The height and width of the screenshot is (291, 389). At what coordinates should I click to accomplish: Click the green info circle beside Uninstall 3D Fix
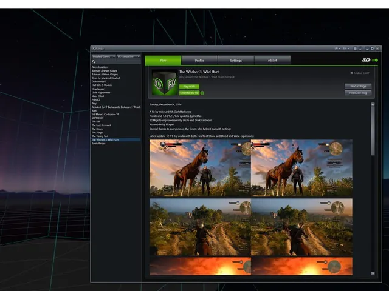point(202,93)
